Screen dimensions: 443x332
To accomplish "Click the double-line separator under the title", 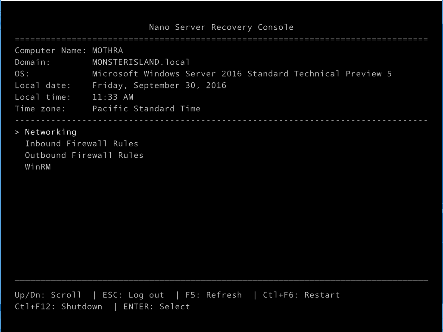I will 221,38.
